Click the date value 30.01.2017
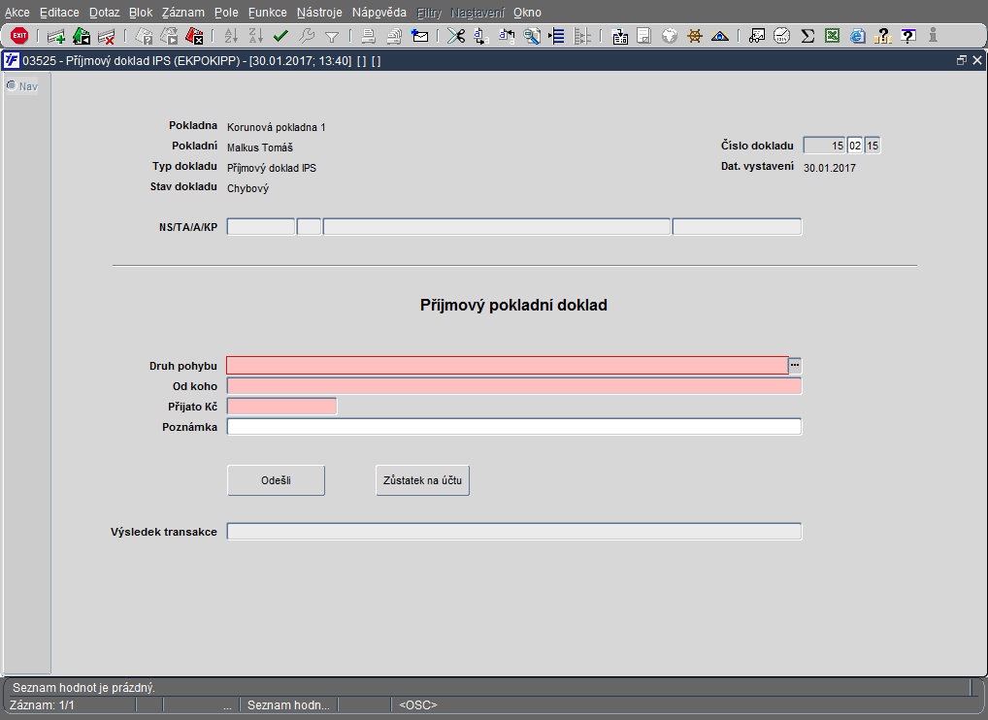Viewport: 988px width, 720px height. [829, 168]
